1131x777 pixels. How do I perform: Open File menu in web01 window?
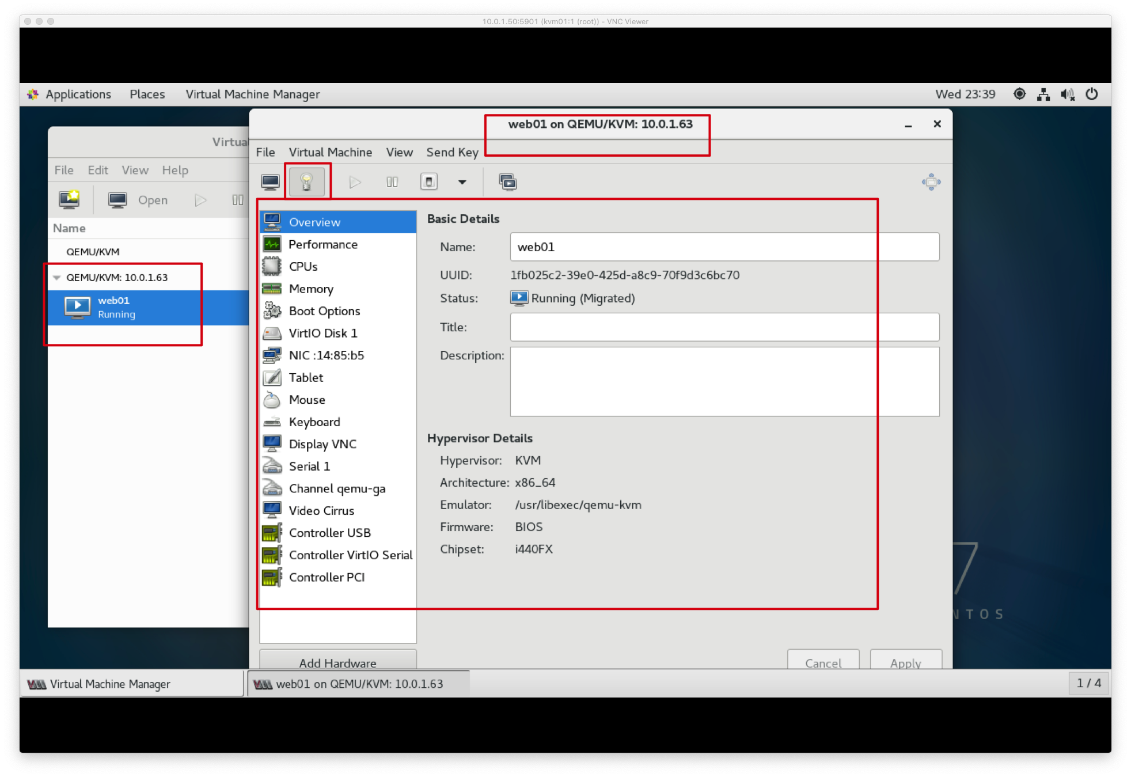coord(265,152)
